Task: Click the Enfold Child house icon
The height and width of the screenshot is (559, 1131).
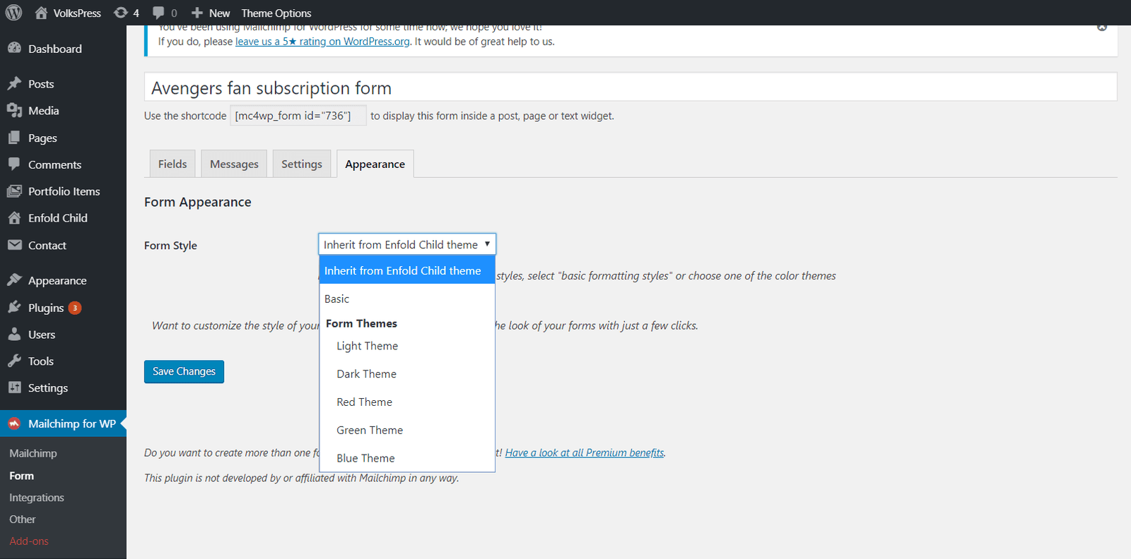Action: pyautogui.click(x=14, y=217)
